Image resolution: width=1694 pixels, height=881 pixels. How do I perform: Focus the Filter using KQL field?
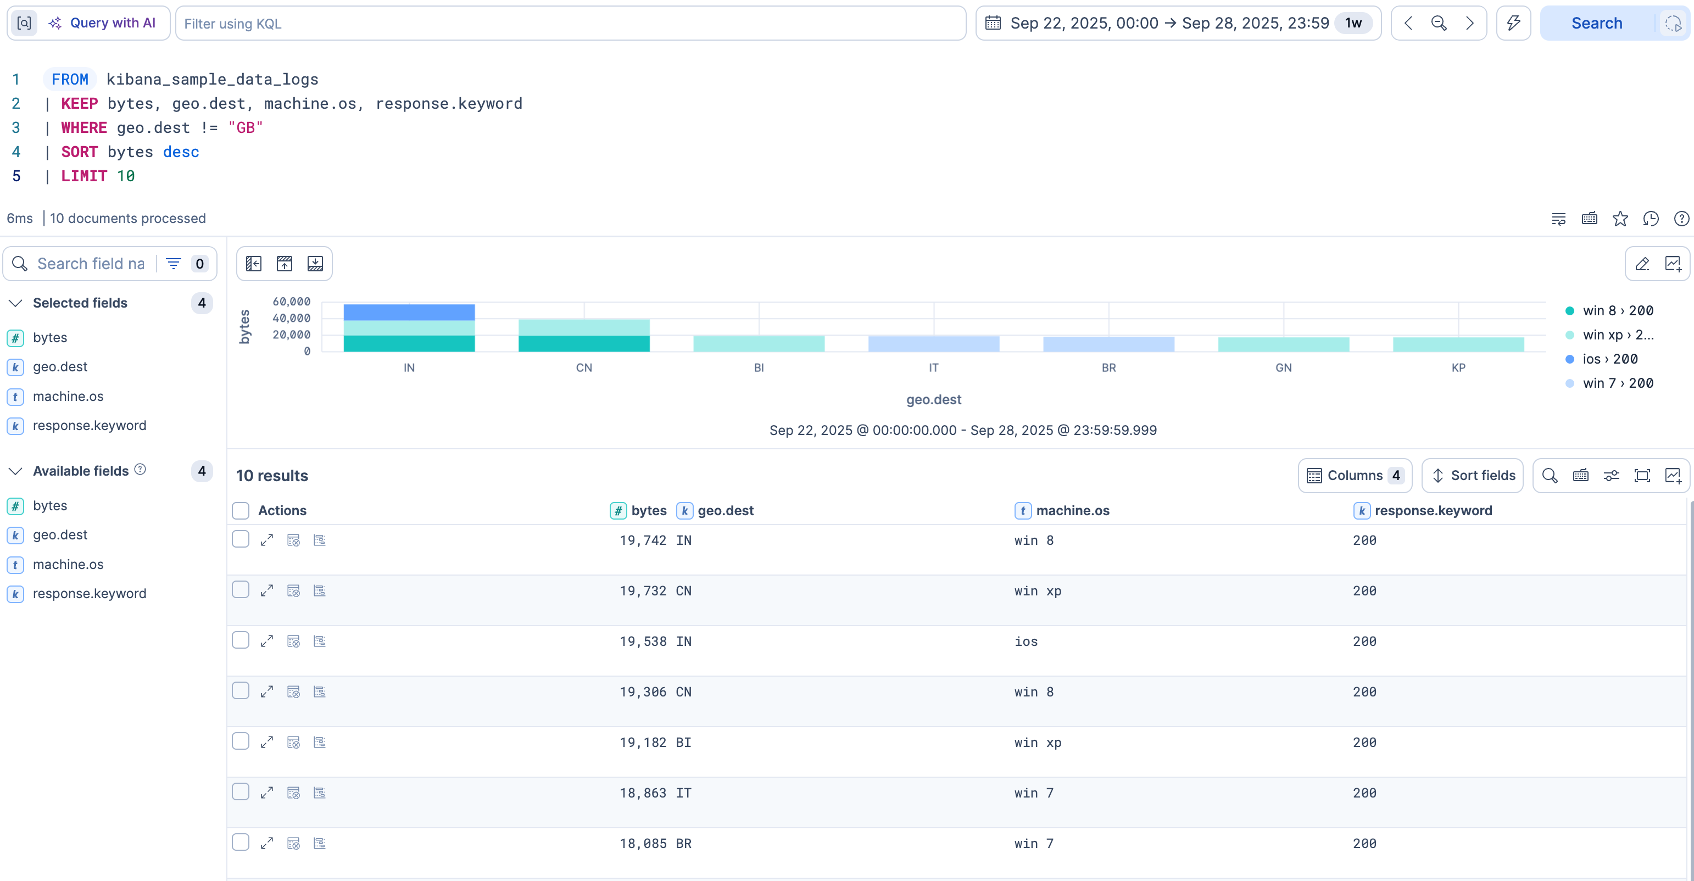[x=570, y=24]
